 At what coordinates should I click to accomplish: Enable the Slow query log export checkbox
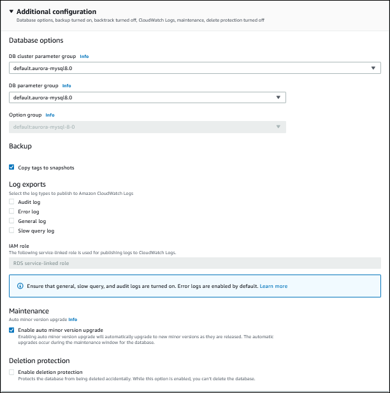click(11, 231)
